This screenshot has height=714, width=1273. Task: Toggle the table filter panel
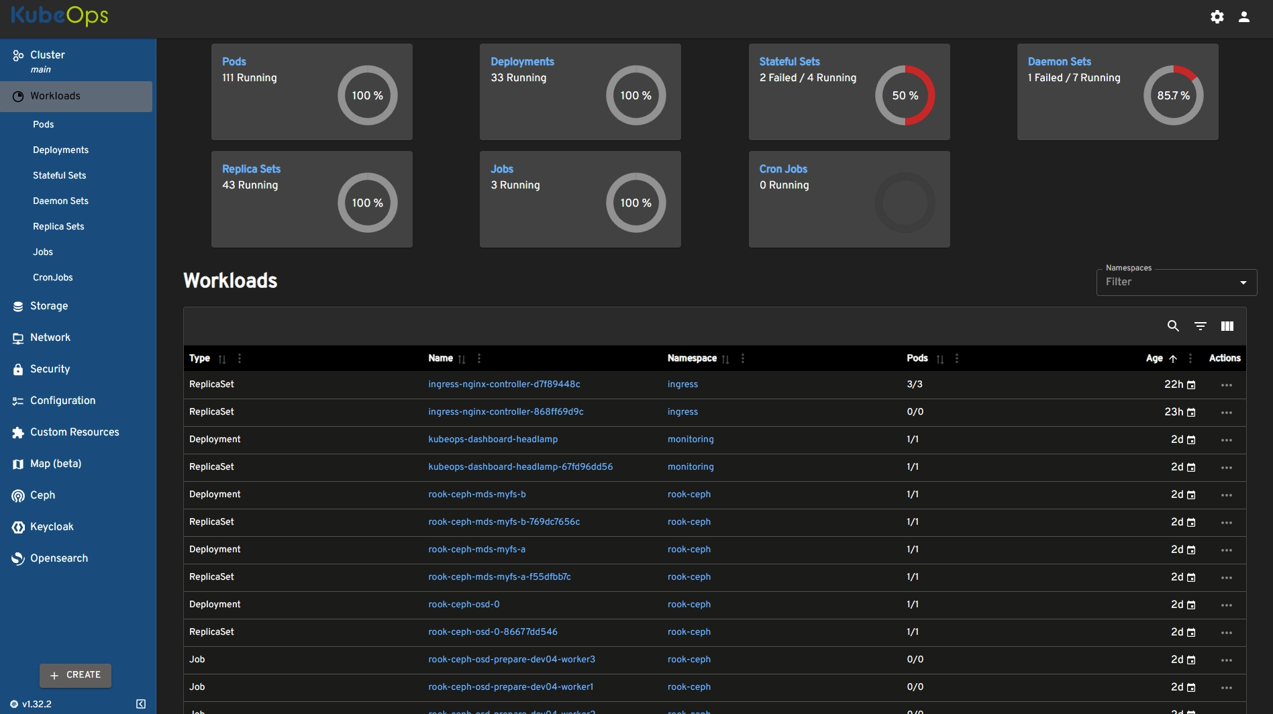(1201, 326)
